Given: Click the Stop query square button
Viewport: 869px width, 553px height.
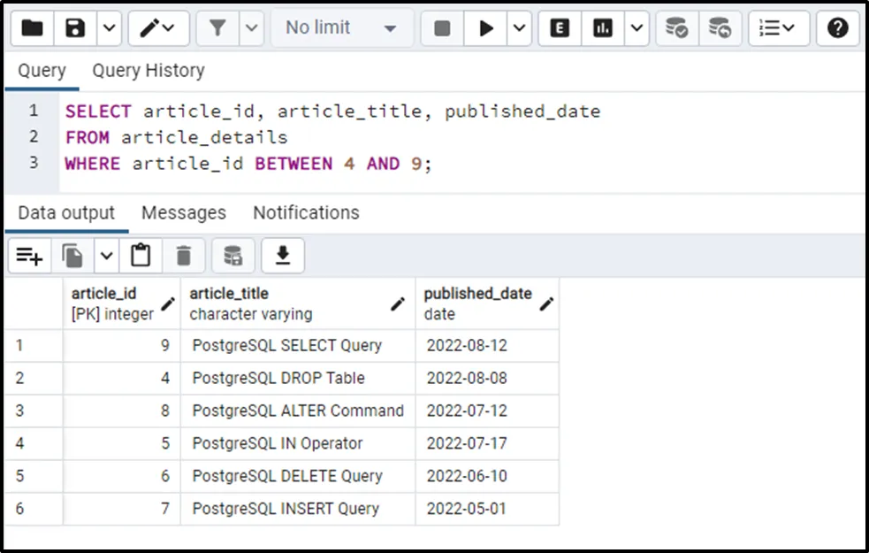Looking at the screenshot, I should pyautogui.click(x=442, y=28).
